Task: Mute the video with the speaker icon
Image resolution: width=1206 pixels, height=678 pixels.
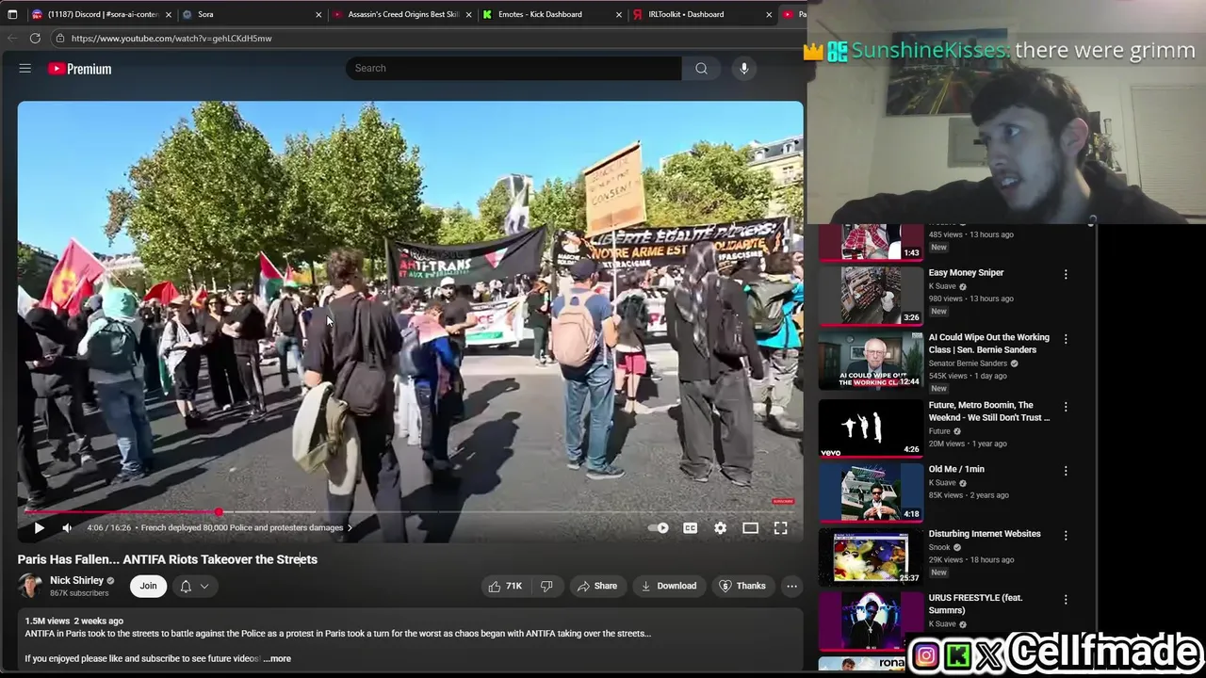Action: (67, 528)
